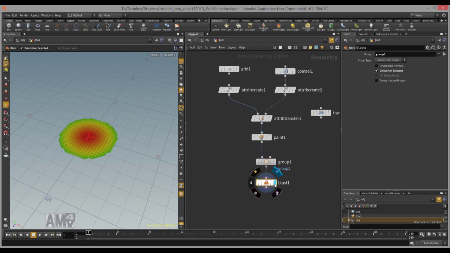The height and width of the screenshot is (253, 450).
Task: Click the grid1 node in network
Action: [x=229, y=69]
